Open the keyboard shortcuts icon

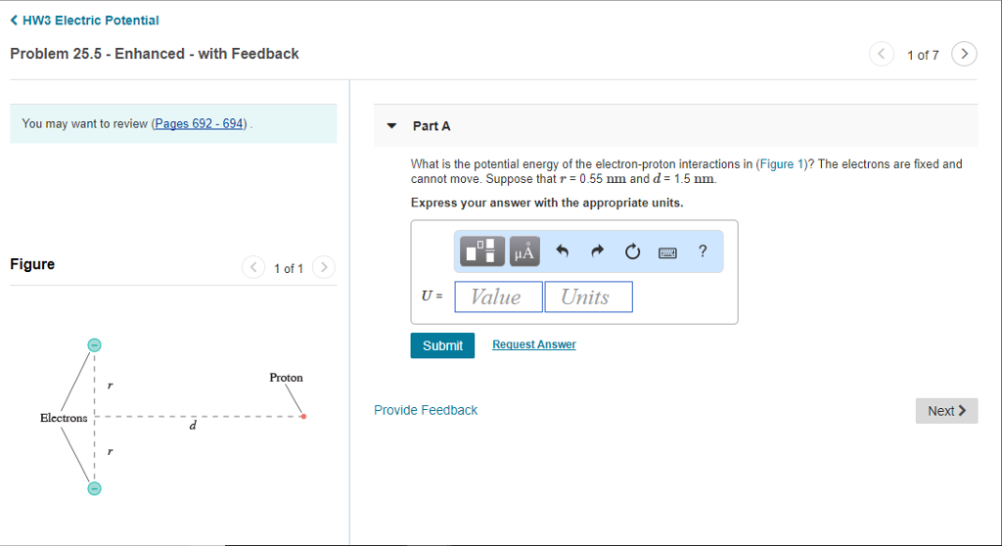(667, 252)
